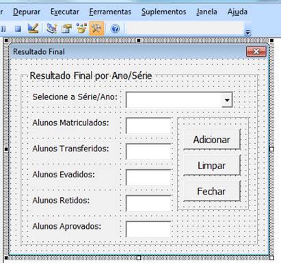The image size is (281, 263).
Task: Select the Alunos Matriculados text box
Action: [148, 126]
